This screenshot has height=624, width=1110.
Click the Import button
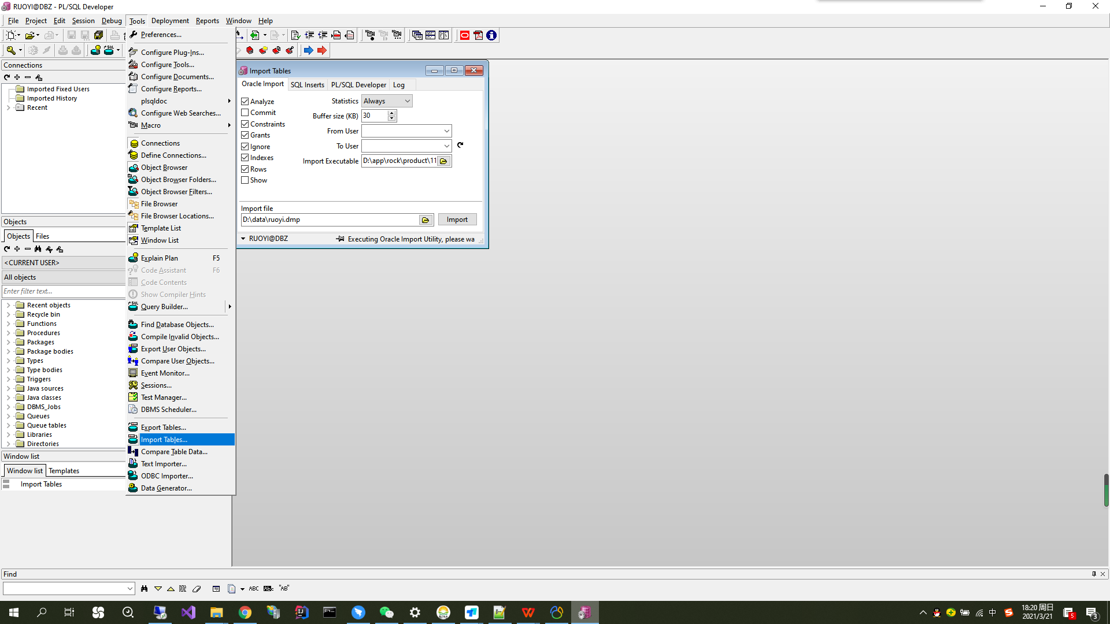point(457,220)
